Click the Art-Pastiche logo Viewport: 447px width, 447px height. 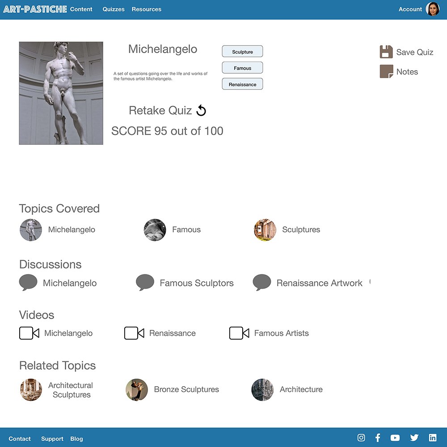35,9
